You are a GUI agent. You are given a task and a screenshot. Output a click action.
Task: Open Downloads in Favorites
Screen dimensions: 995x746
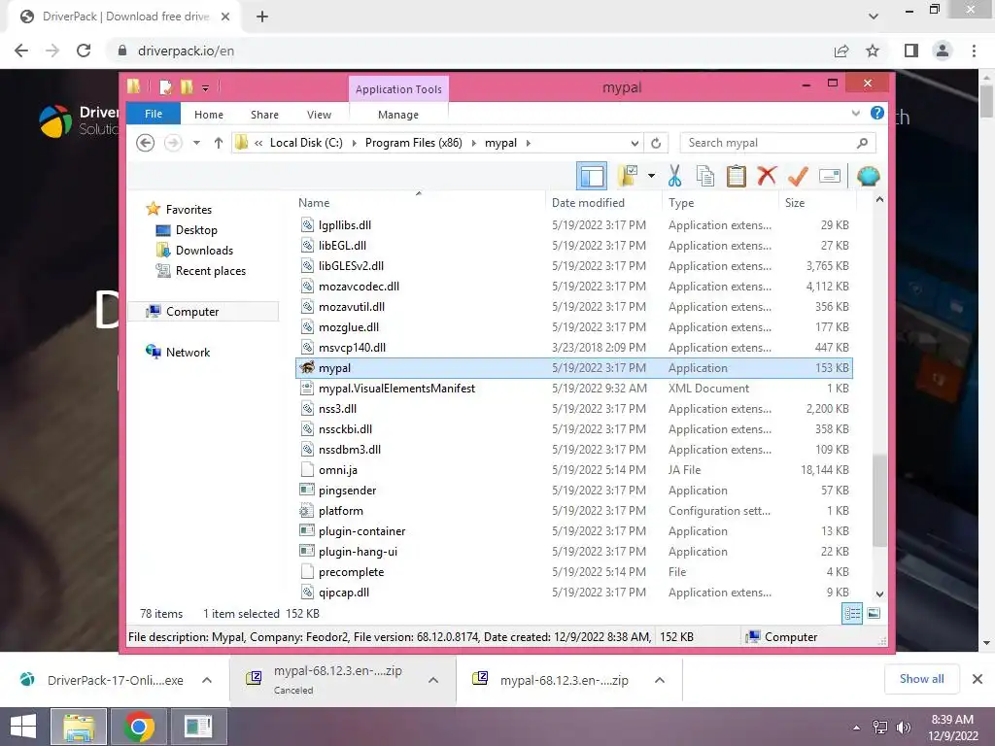[x=204, y=251]
